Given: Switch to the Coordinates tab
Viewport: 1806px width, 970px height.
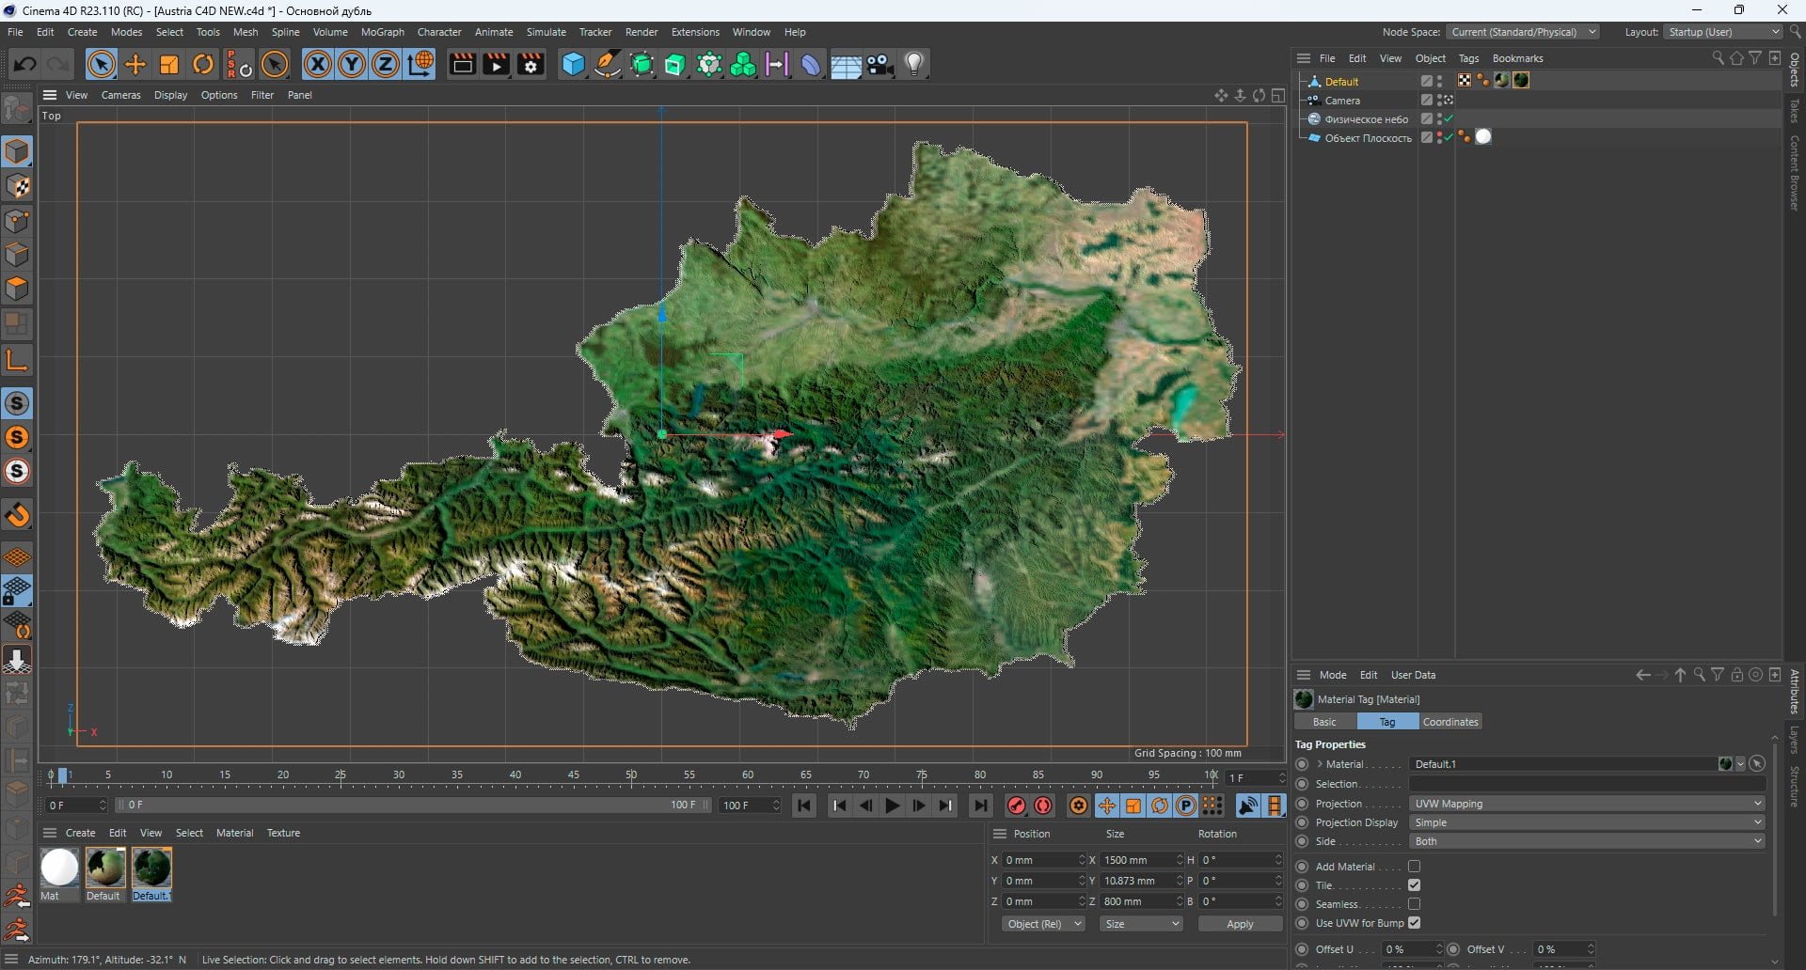Looking at the screenshot, I should point(1450,722).
